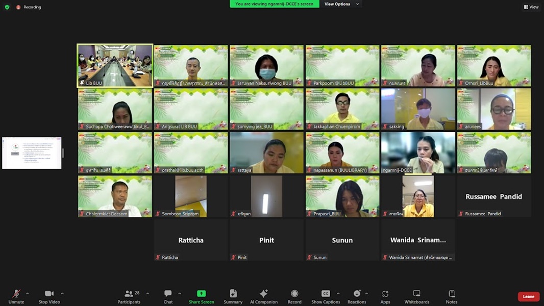Image resolution: width=544 pixels, height=306 pixels.
Task: Open the View Options dropdown
Action: 341,4
